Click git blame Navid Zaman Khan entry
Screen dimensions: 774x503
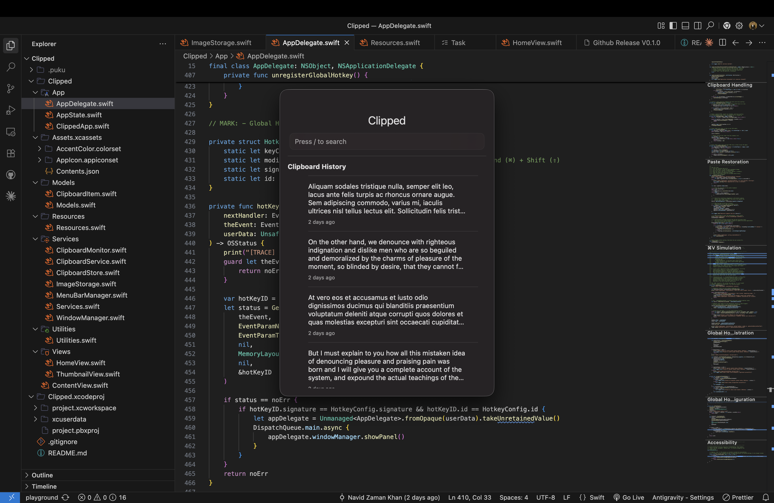click(x=389, y=497)
